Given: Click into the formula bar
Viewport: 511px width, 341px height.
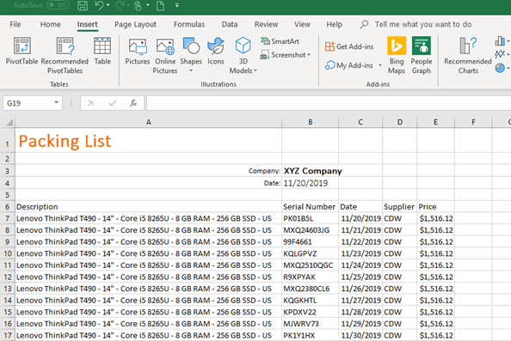Looking at the screenshot, I should pos(329,103).
